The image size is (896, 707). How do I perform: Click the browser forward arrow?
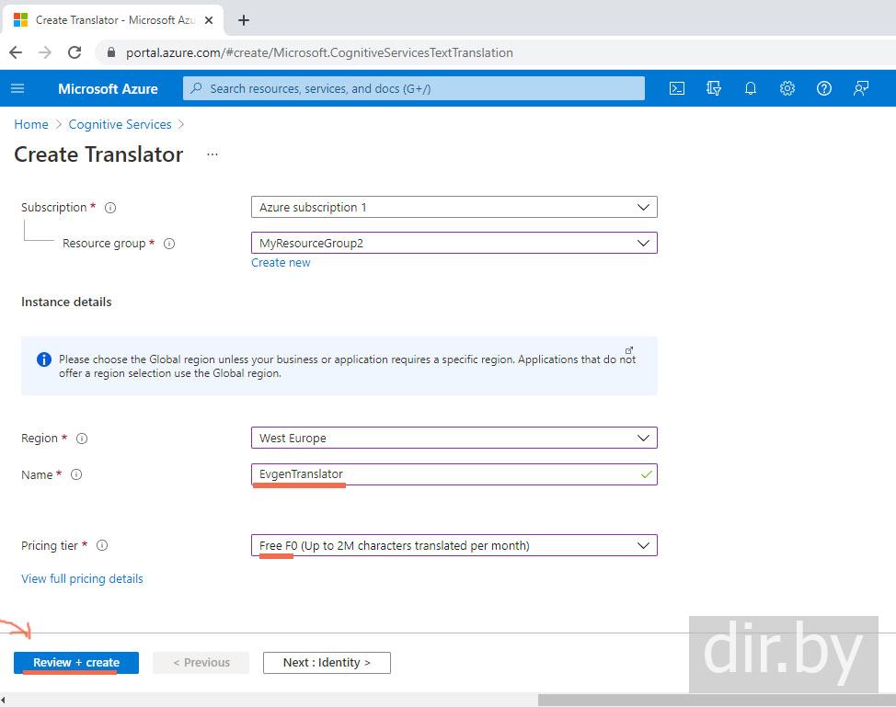(x=44, y=52)
